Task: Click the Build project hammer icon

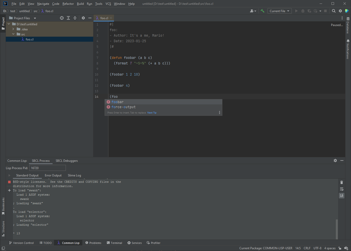Action: [x=262, y=11]
